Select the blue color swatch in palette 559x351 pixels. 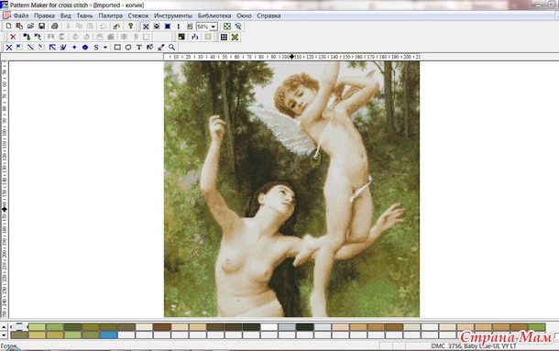pyautogui.click(x=108, y=335)
